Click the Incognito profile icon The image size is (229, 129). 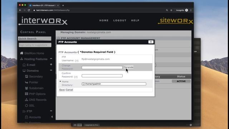coord(186,10)
